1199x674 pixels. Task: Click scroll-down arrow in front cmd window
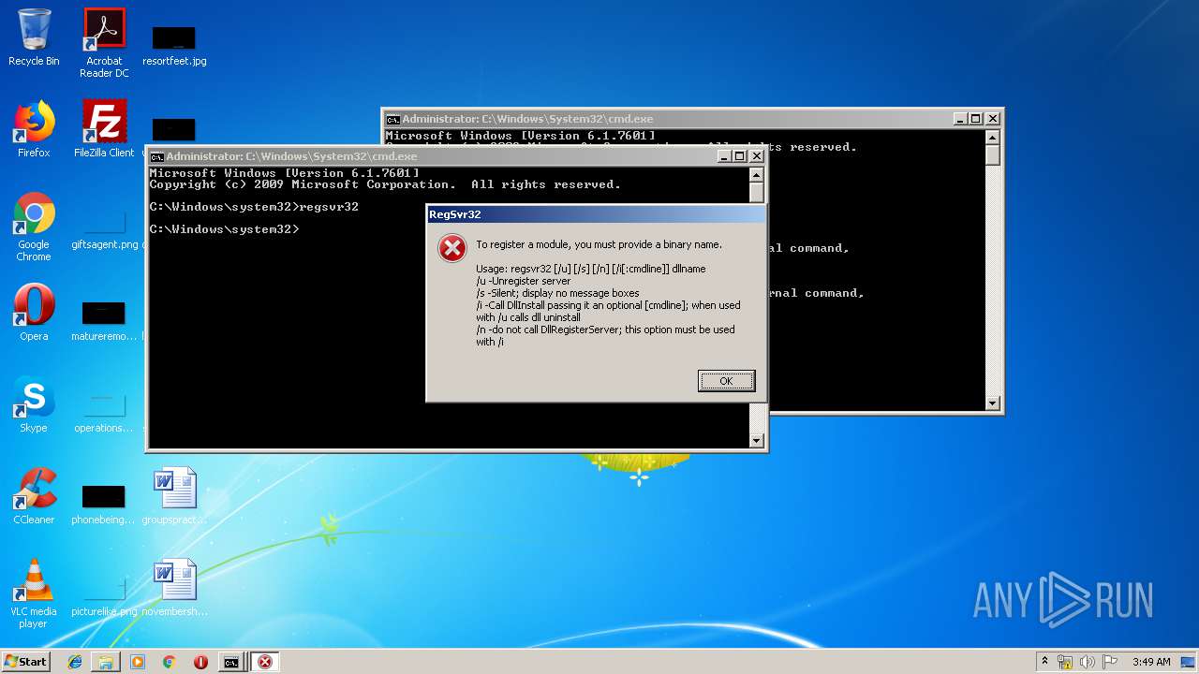coord(757,441)
